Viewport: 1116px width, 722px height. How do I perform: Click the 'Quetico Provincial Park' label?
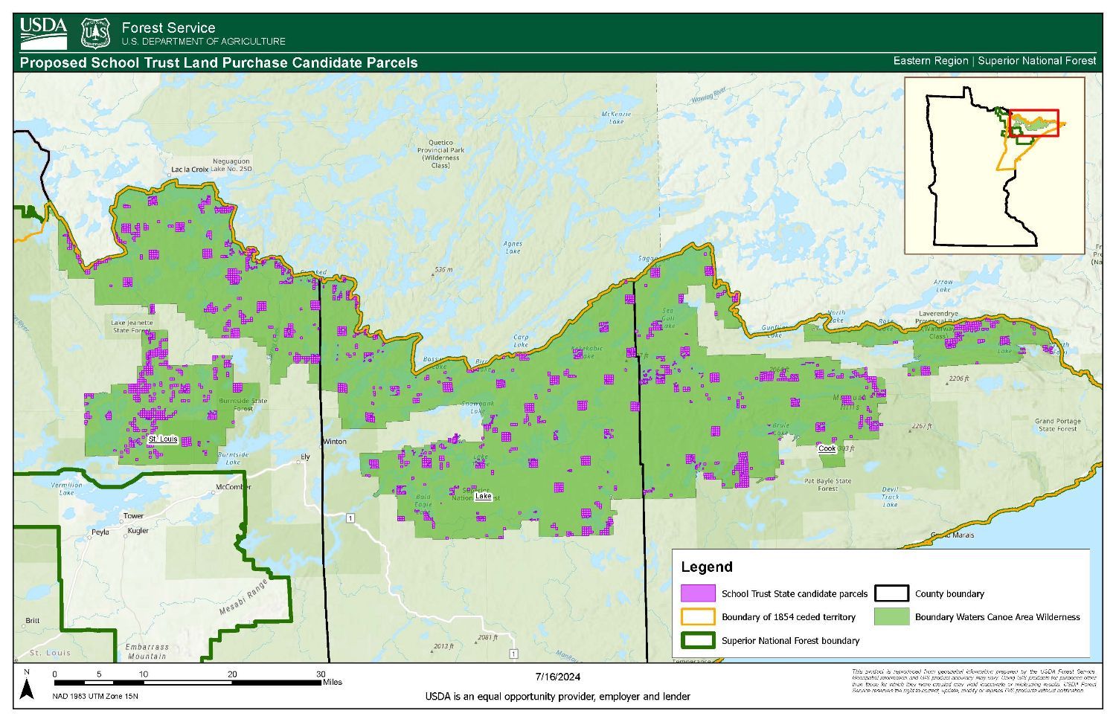tap(440, 153)
